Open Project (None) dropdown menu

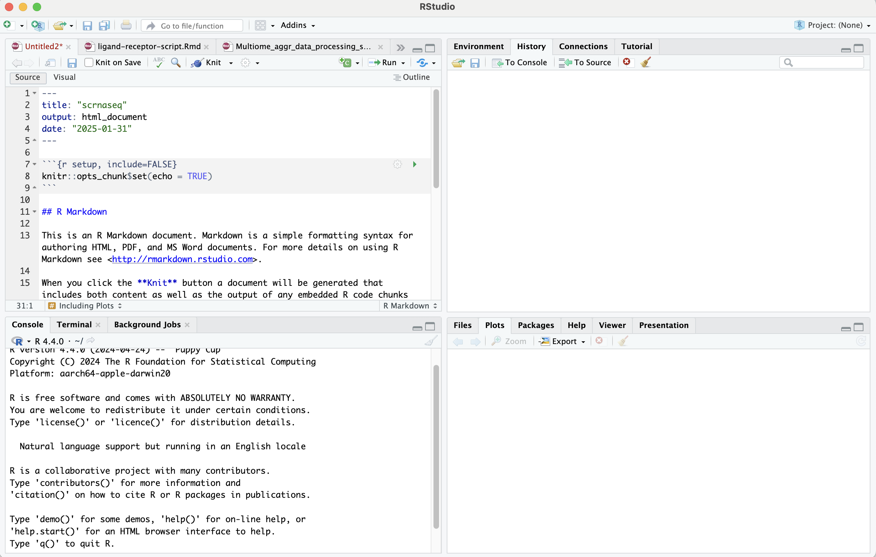(832, 25)
